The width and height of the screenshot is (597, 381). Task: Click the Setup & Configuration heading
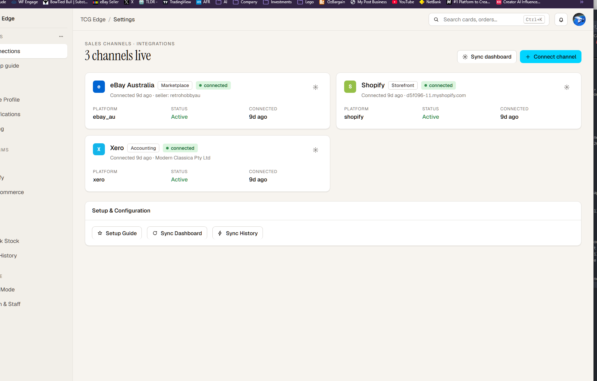click(x=121, y=211)
